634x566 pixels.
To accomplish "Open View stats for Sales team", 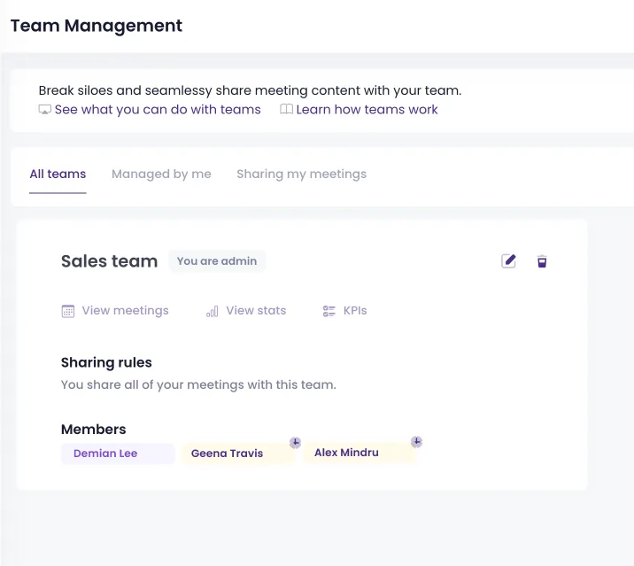I will click(x=256, y=311).
